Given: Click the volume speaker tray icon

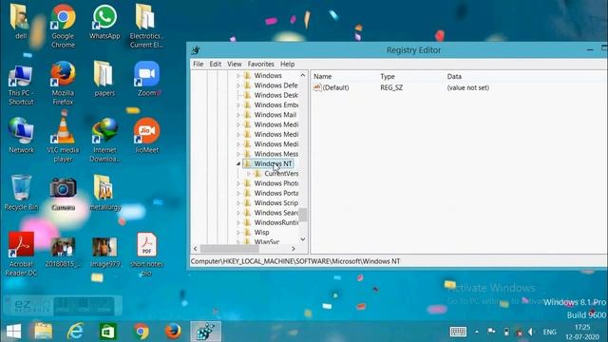Looking at the screenshot, I should coord(532,332).
